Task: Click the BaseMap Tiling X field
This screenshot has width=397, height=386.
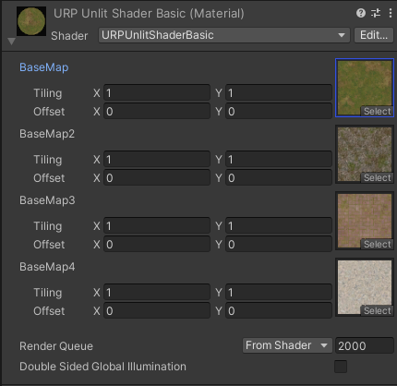Action: pyautogui.click(x=157, y=93)
